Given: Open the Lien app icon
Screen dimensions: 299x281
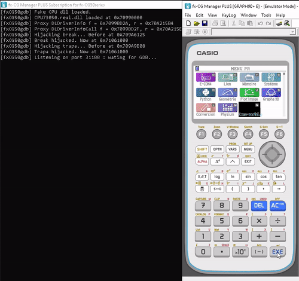Looking at the screenshot, I should point(227,77).
